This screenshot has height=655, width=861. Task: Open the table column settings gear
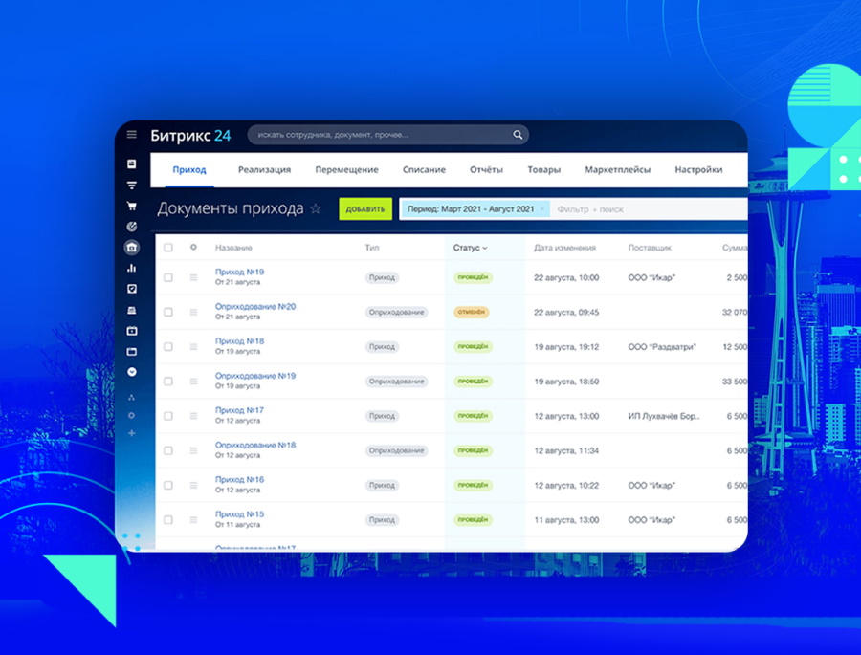point(193,247)
